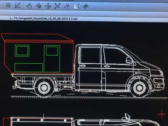
Task: Click the Zoom Out magnifier with inward arrows
Action: [48, 6]
